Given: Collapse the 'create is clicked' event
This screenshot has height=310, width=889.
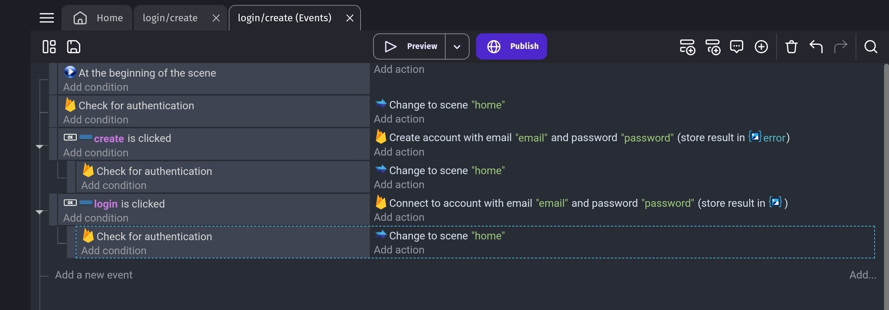Looking at the screenshot, I should 40,146.
